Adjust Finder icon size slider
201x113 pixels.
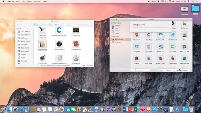88,65
